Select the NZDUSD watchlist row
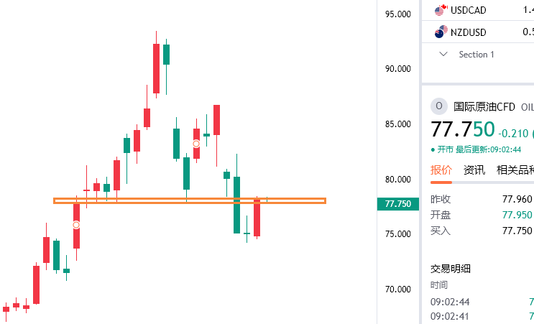The height and width of the screenshot is (324, 534). coord(478,32)
